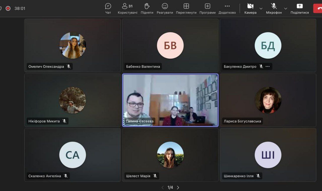The width and height of the screenshot is (322, 191).
Task: Toggle the Камера on
Action: pos(250,9)
